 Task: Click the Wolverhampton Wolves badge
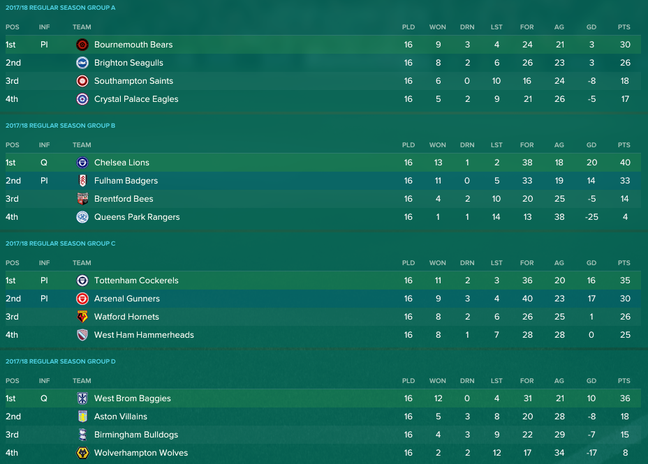(x=82, y=453)
